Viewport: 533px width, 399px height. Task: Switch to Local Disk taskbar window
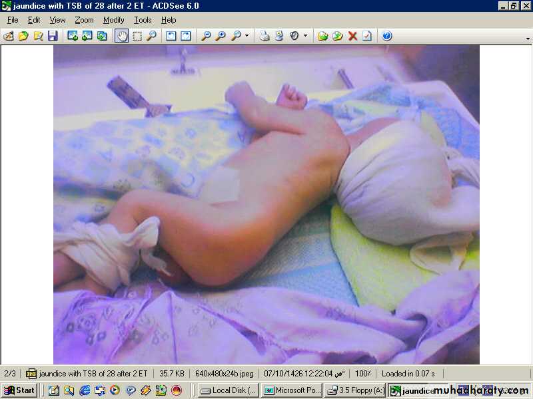pyautogui.click(x=229, y=390)
